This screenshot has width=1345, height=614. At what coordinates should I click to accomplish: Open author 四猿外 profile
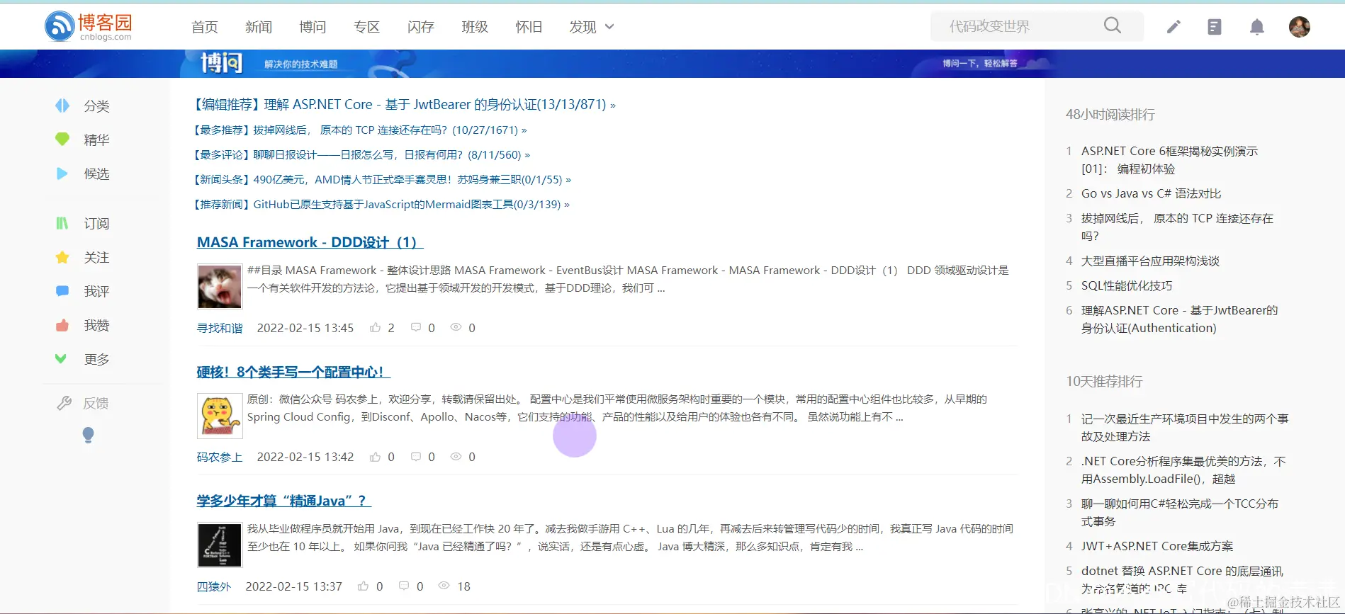[x=214, y=586]
